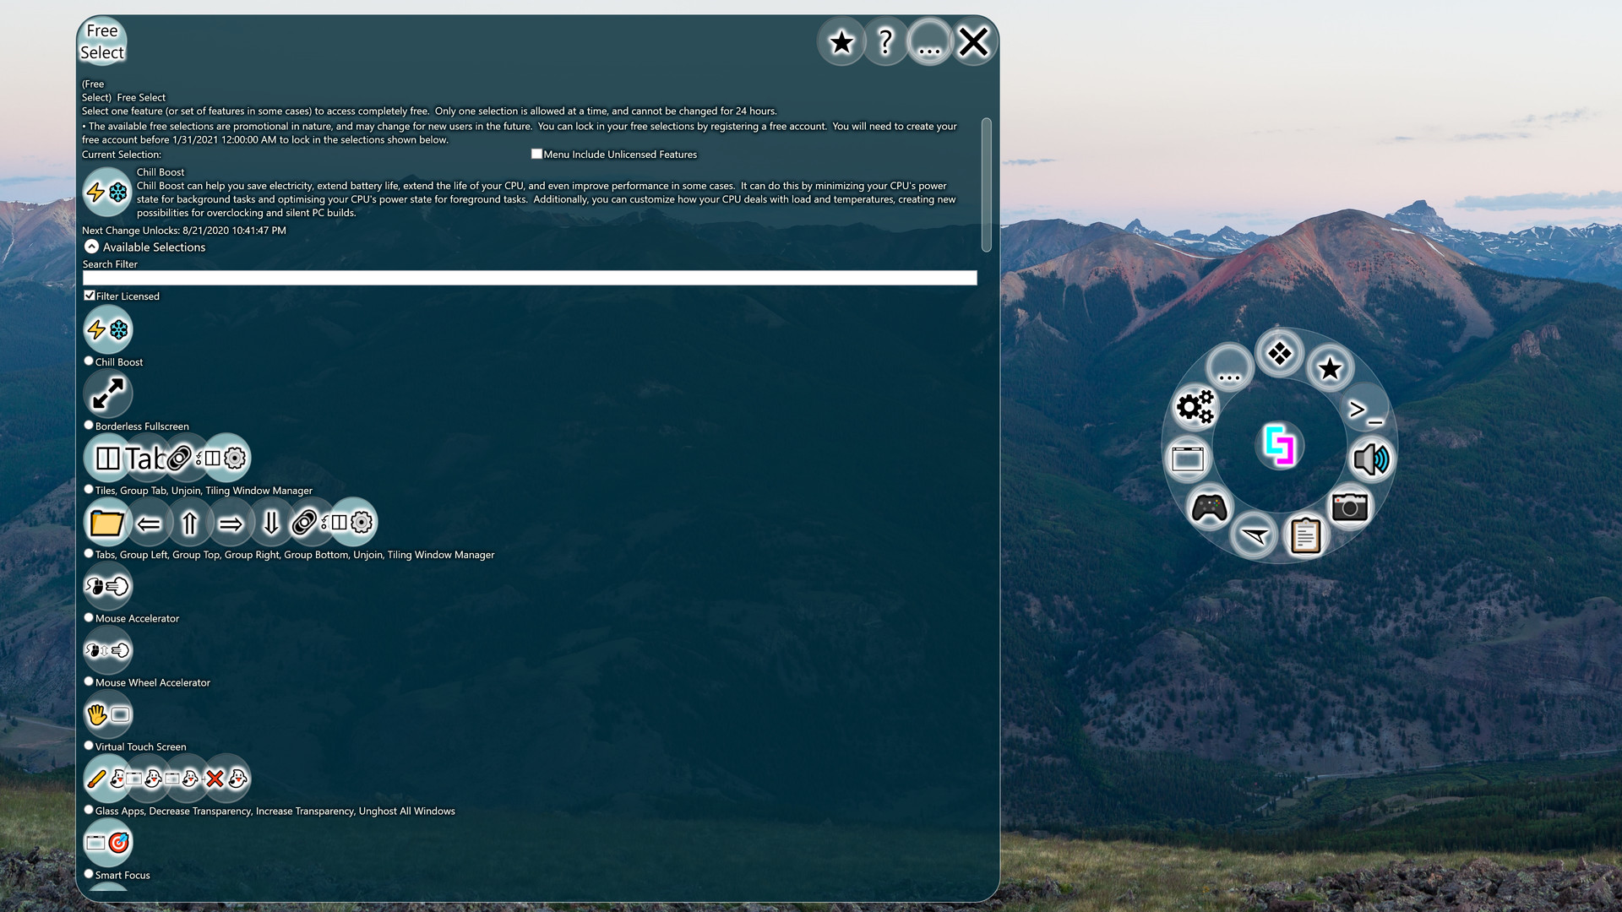Click the Free Select menu header
1622x912 pixels.
[101, 41]
